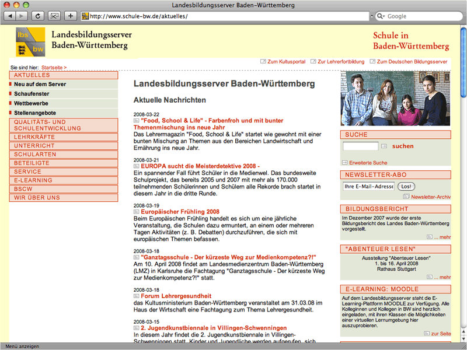The image size is (467, 350).
Task: Open Stellenangebote from the sidebar menu
Action: click(x=35, y=113)
